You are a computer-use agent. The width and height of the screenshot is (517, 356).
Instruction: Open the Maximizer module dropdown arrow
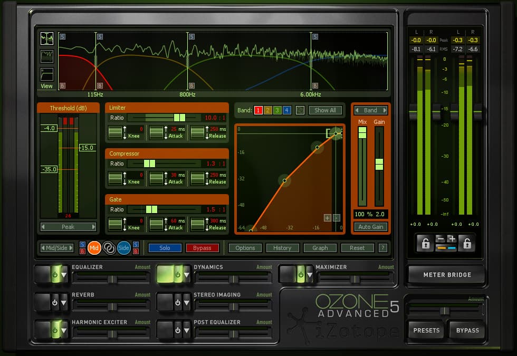tap(309, 275)
